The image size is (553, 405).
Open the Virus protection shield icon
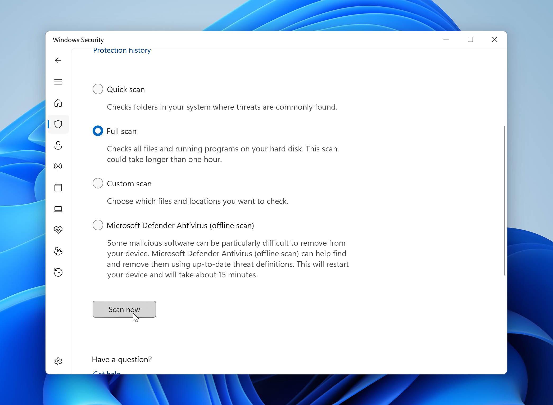58,124
